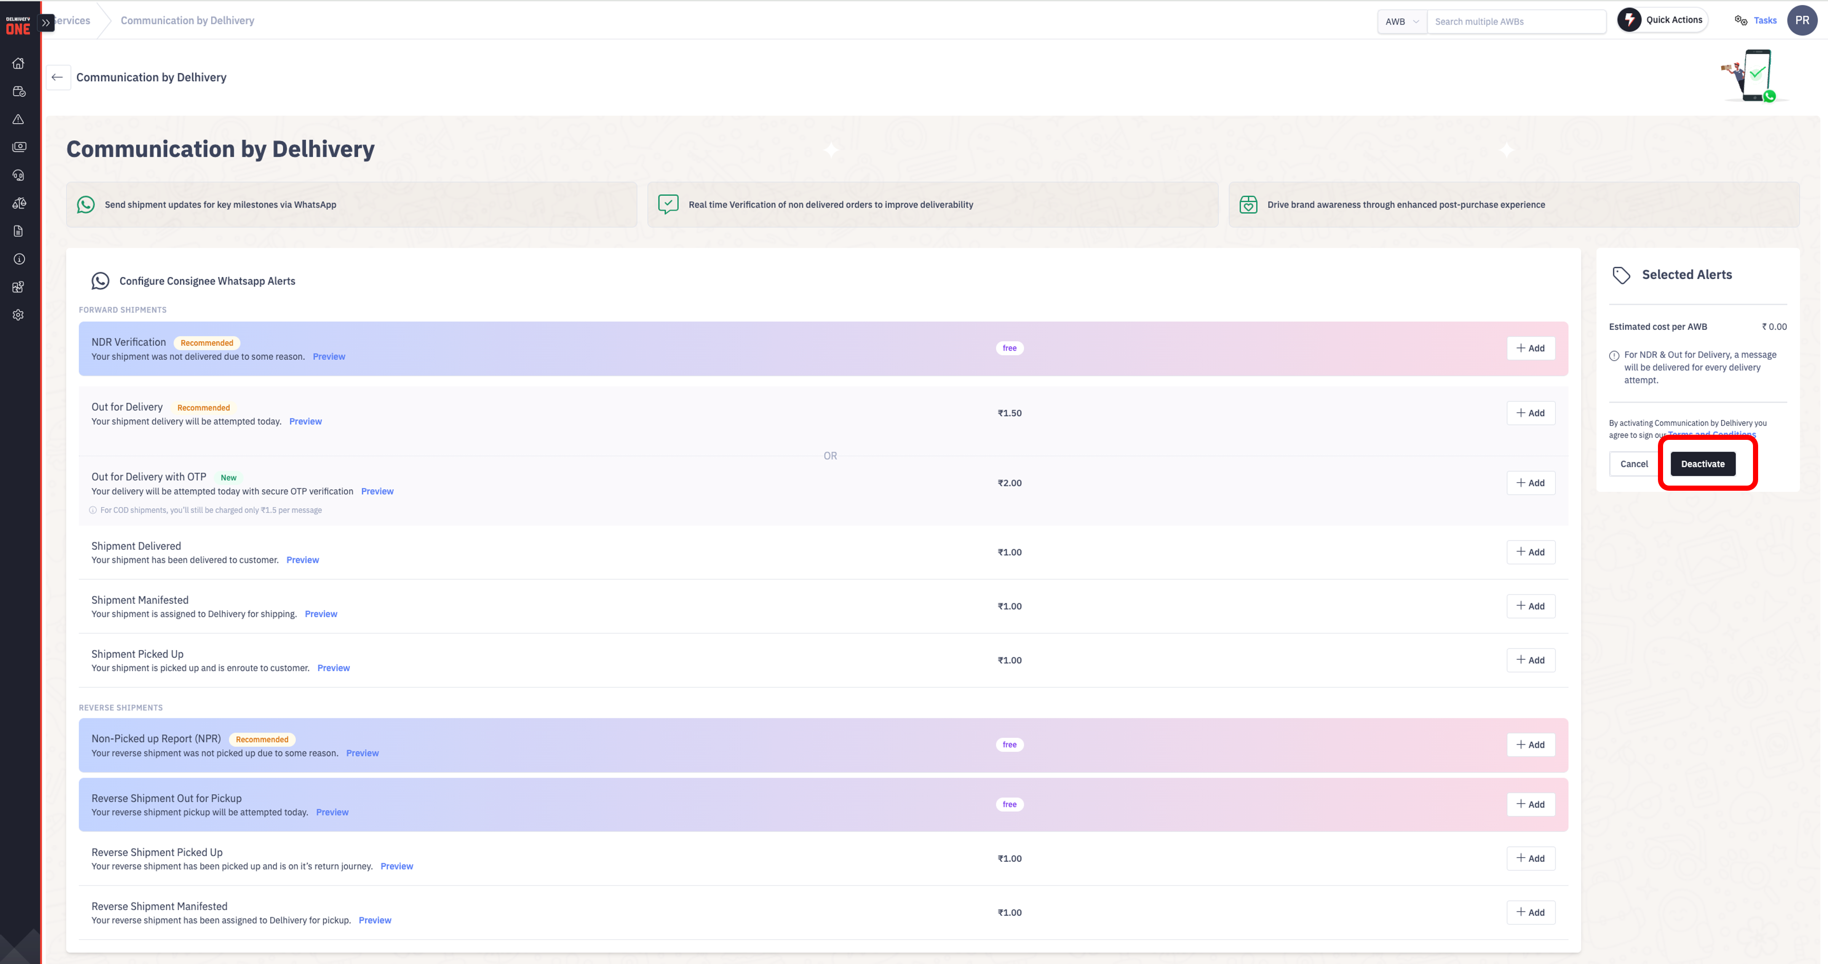Add the NDR Verification alert

point(1531,348)
